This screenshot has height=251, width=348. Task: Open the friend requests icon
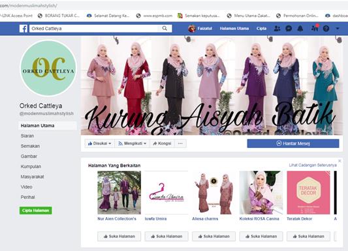(277, 28)
